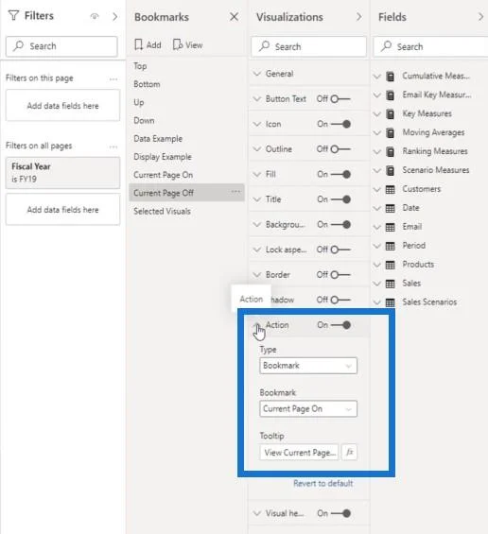Screen dimensions: 488x534
Task: Open the Bookmark dropdown showing Current Page On
Action: (308, 408)
